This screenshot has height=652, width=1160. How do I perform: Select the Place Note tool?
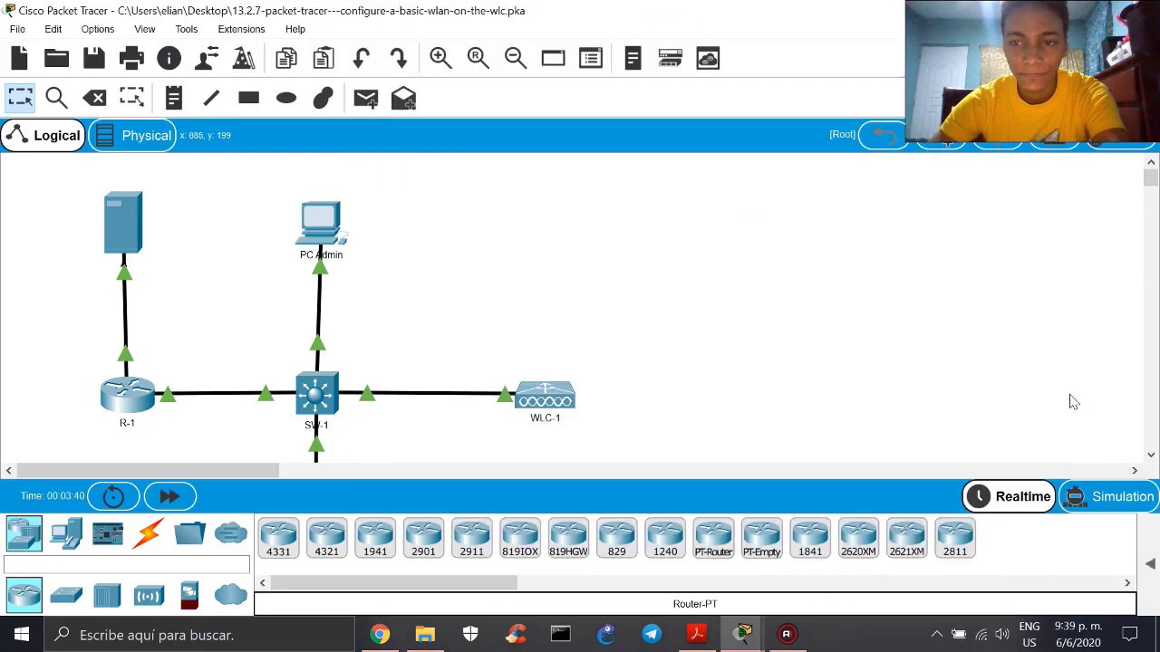173,98
